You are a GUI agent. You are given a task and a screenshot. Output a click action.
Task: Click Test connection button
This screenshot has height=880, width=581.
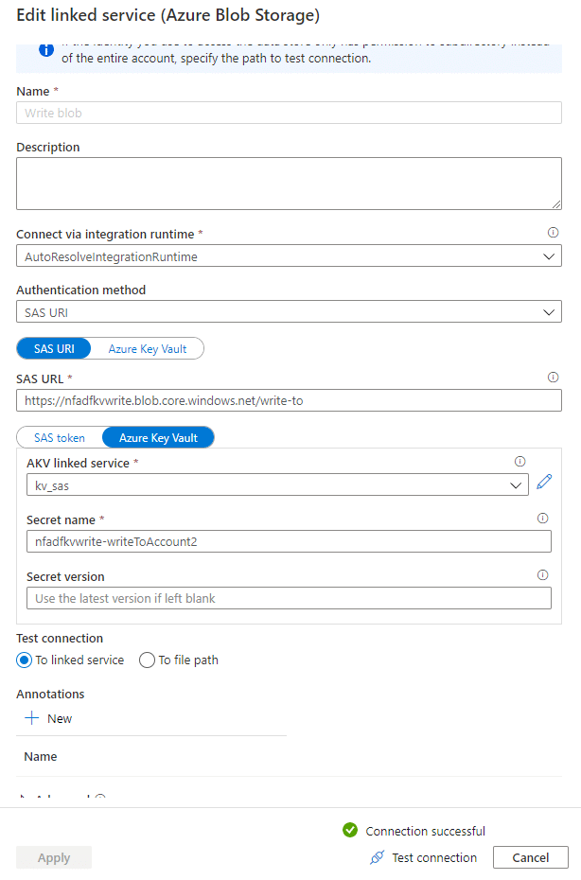(424, 857)
